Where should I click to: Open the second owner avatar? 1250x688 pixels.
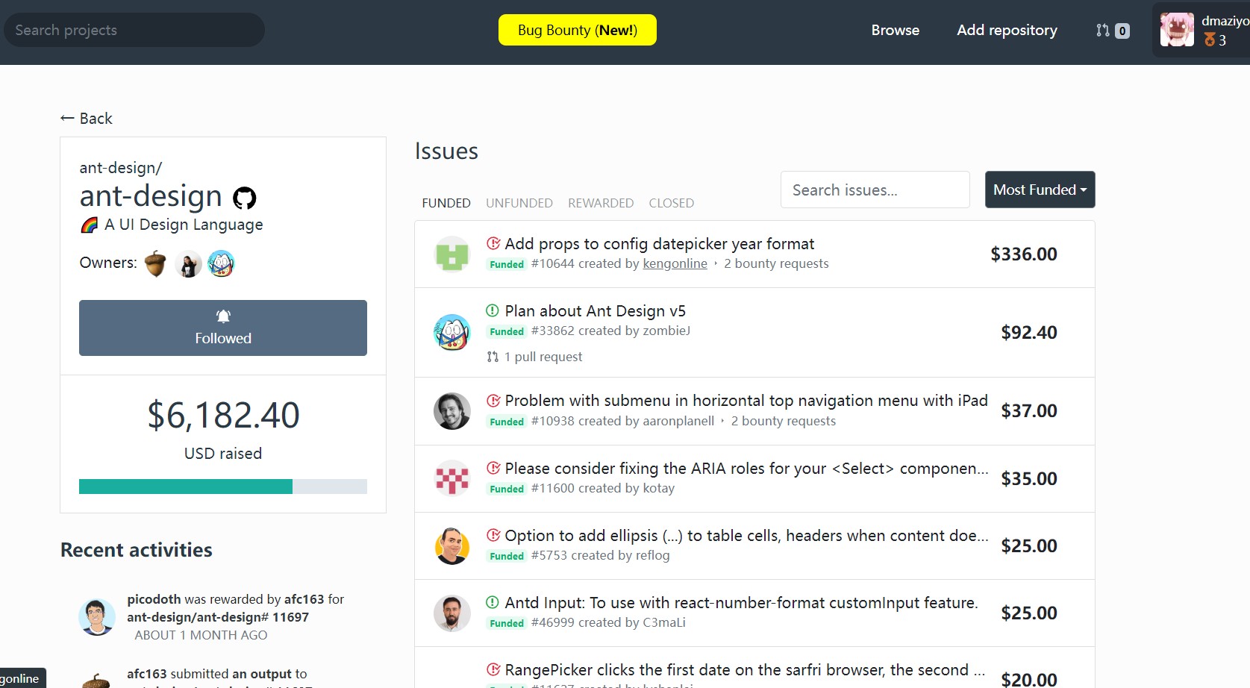tap(188, 263)
